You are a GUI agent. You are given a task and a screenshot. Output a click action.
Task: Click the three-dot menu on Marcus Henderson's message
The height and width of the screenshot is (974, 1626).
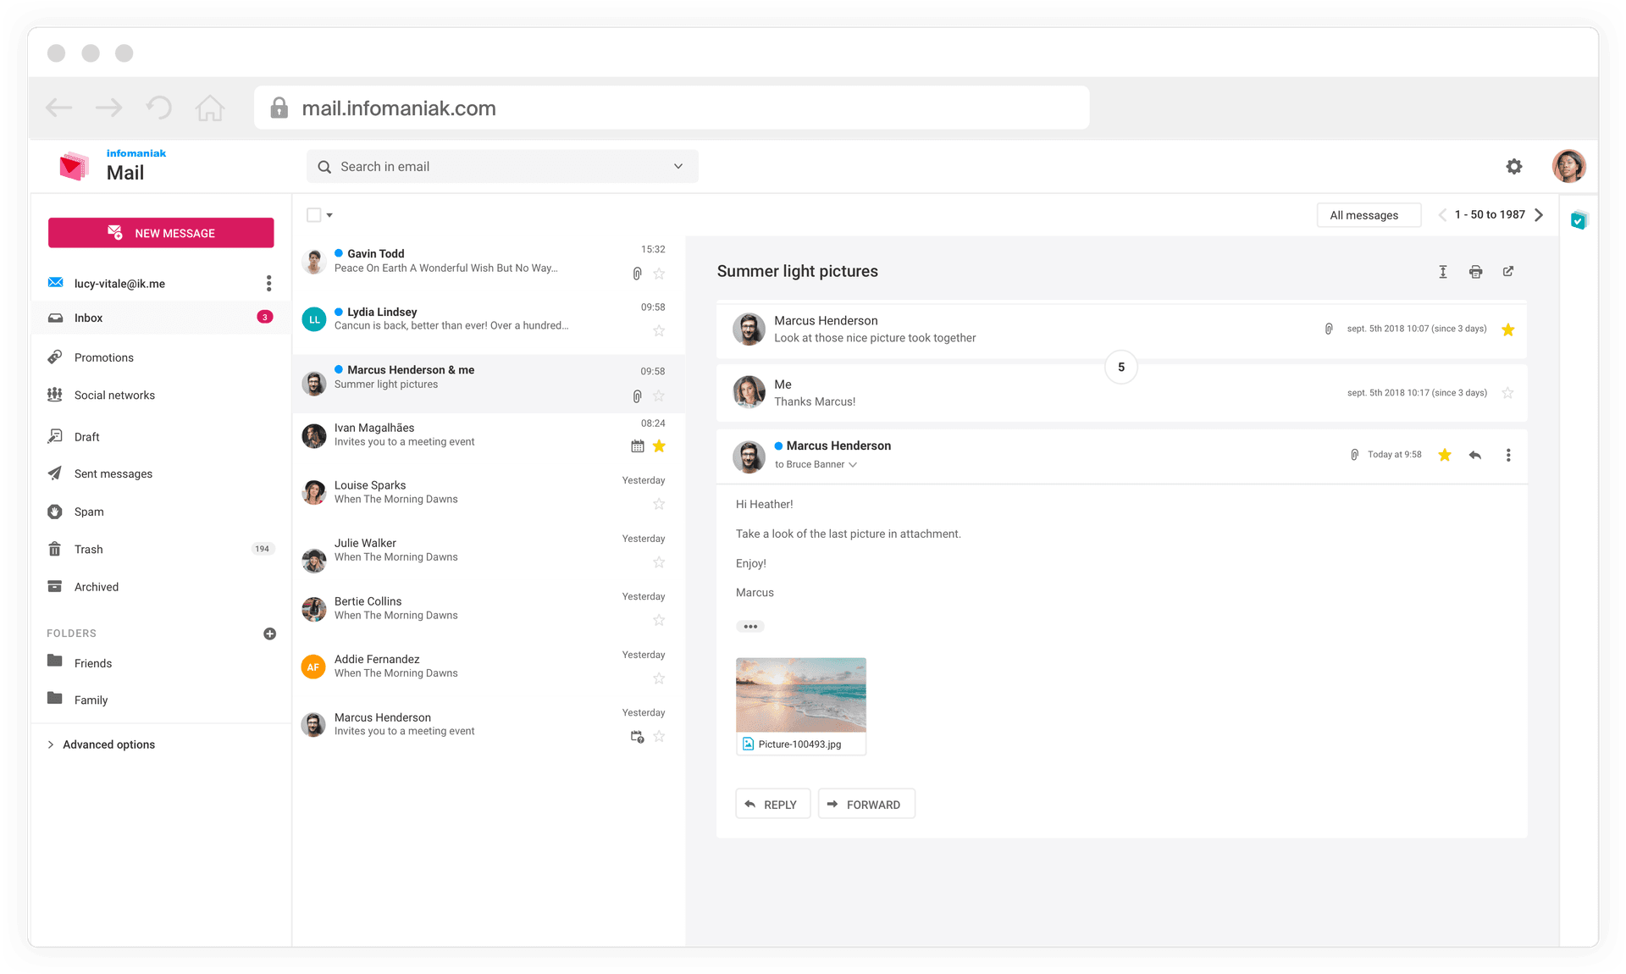(x=1507, y=453)
